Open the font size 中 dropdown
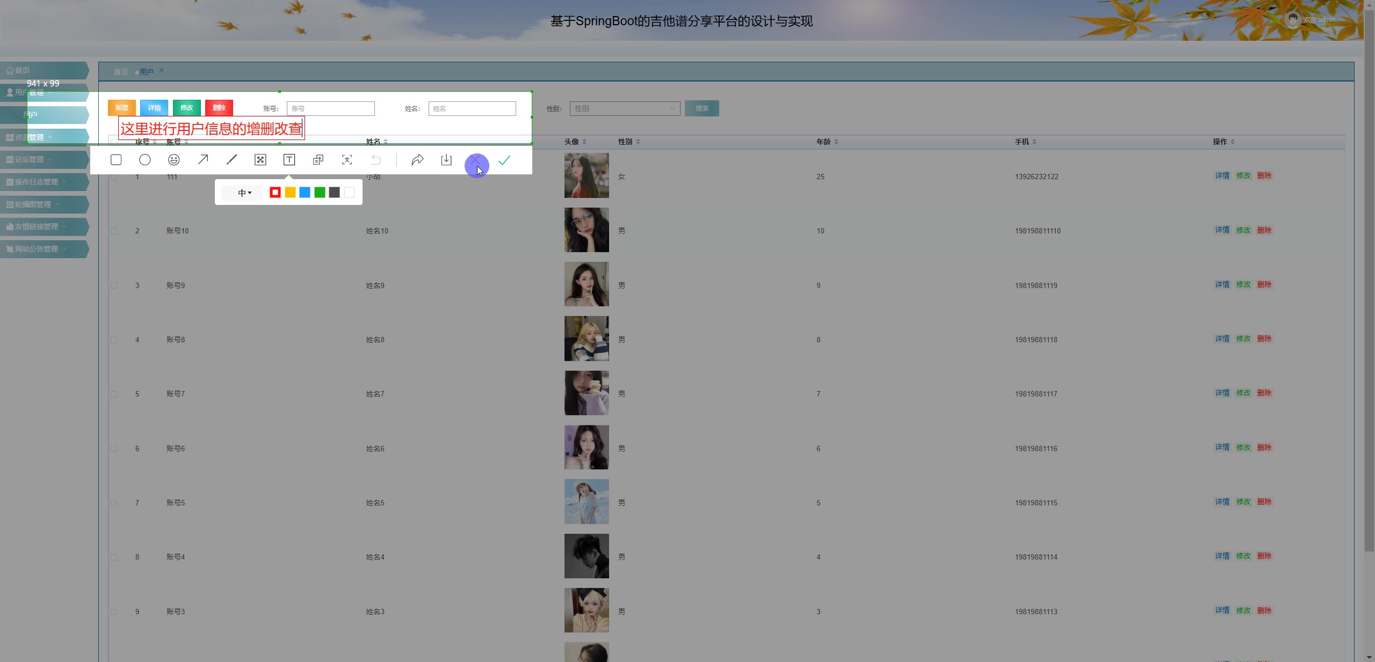This screenshot has width=1375, height=662. pyautogui.click(x=244, y=193)
